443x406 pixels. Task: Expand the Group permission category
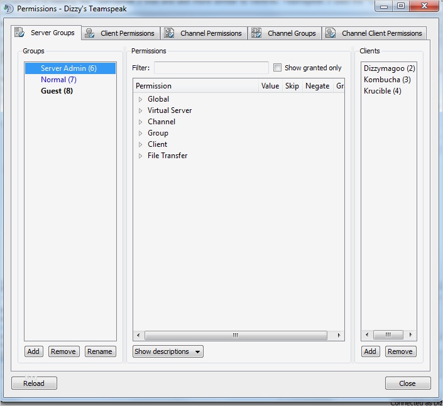click(x=140, y=133)
